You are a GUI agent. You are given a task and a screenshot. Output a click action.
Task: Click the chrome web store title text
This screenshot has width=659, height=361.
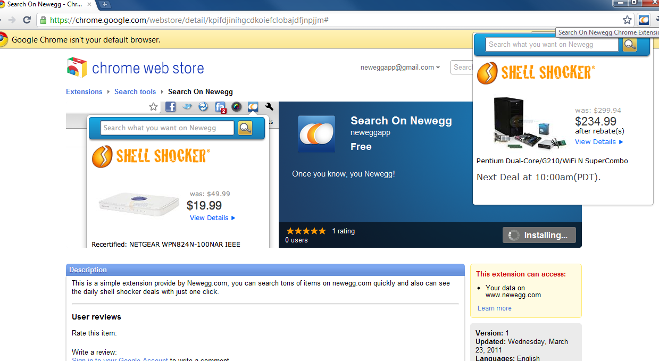(148, 68)
